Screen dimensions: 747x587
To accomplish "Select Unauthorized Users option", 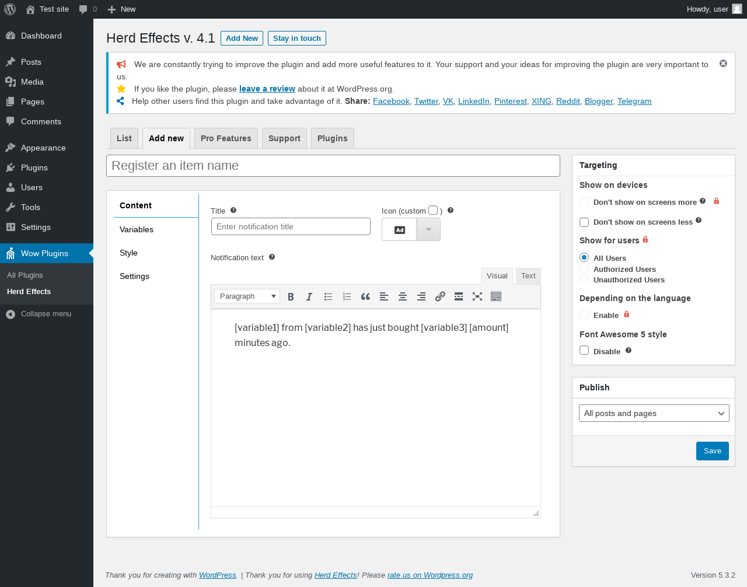I will [x=584, y=279].
